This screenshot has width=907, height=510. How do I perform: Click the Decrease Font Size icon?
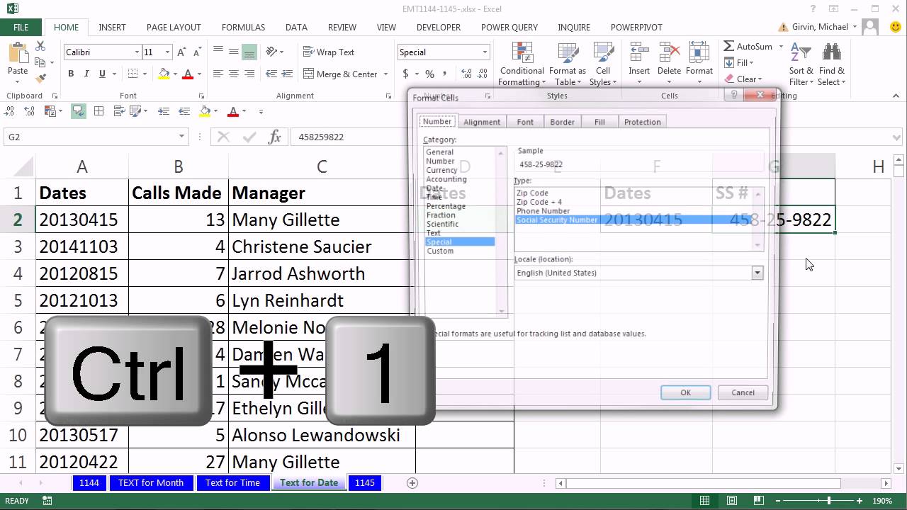198,52
